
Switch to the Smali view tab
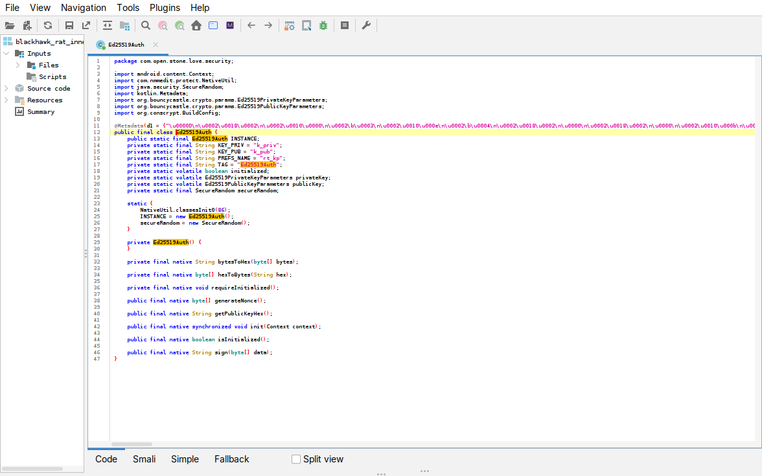click(x=144, y=459)
